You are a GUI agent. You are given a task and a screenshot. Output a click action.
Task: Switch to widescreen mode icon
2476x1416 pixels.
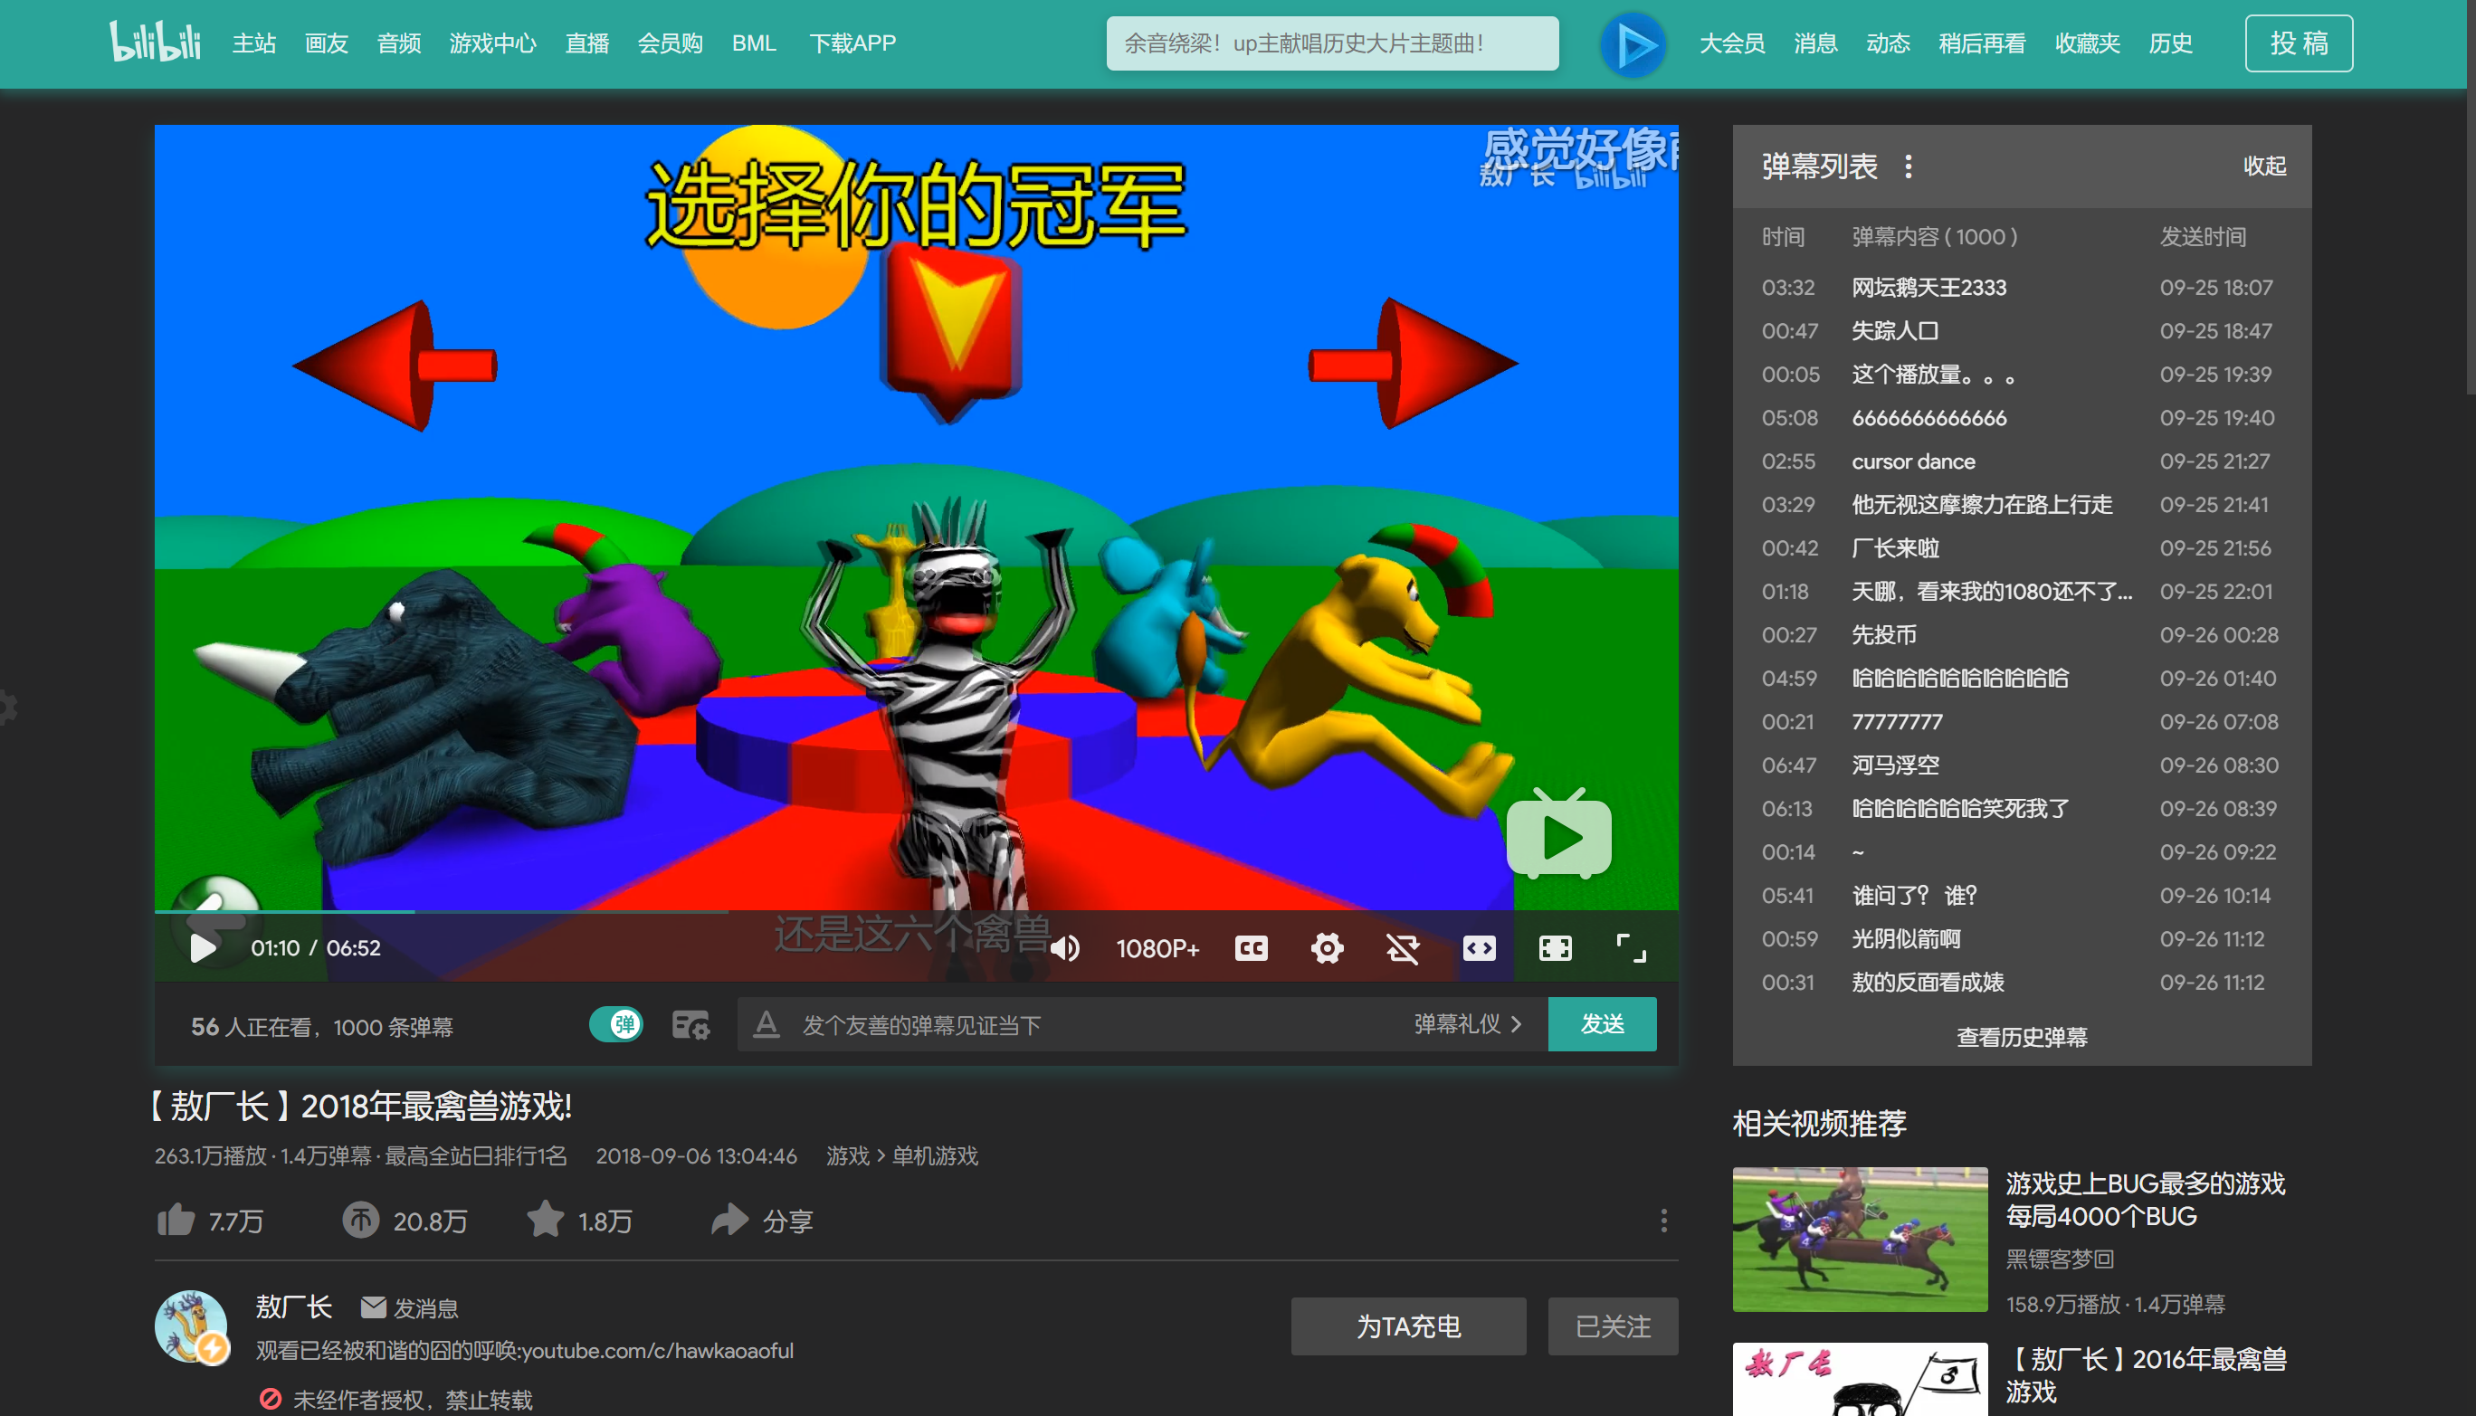click(1480, 948)
